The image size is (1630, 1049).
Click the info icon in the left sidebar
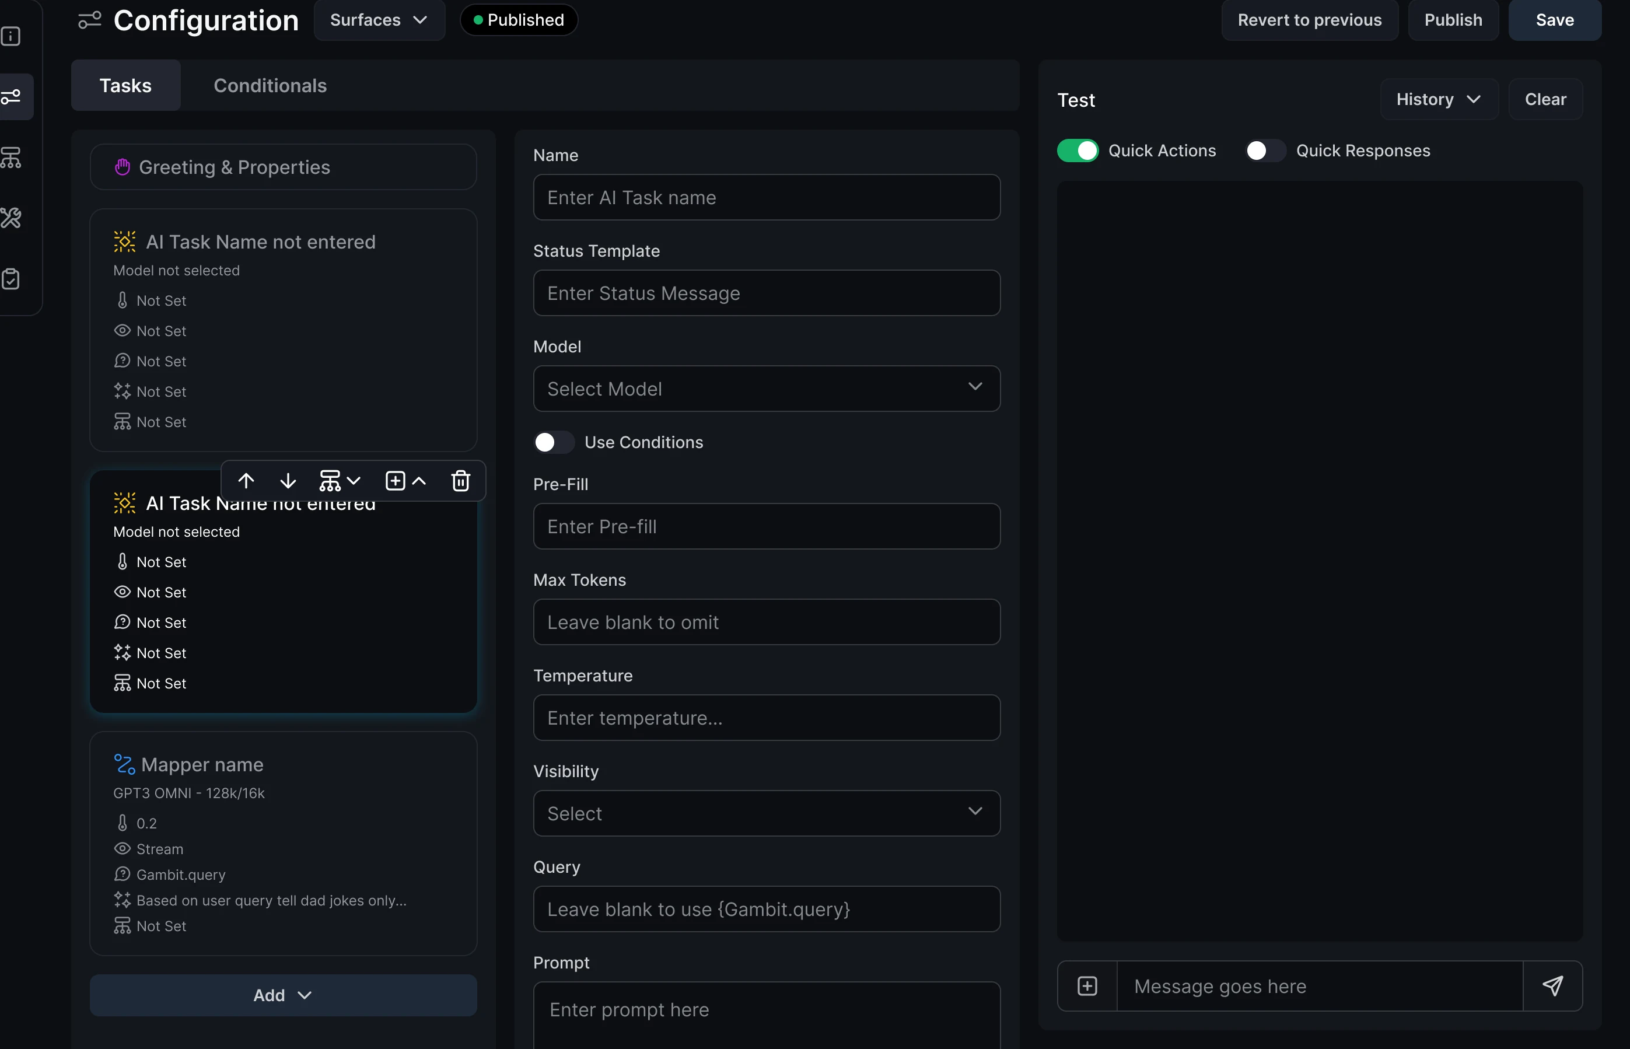point(11,36)
